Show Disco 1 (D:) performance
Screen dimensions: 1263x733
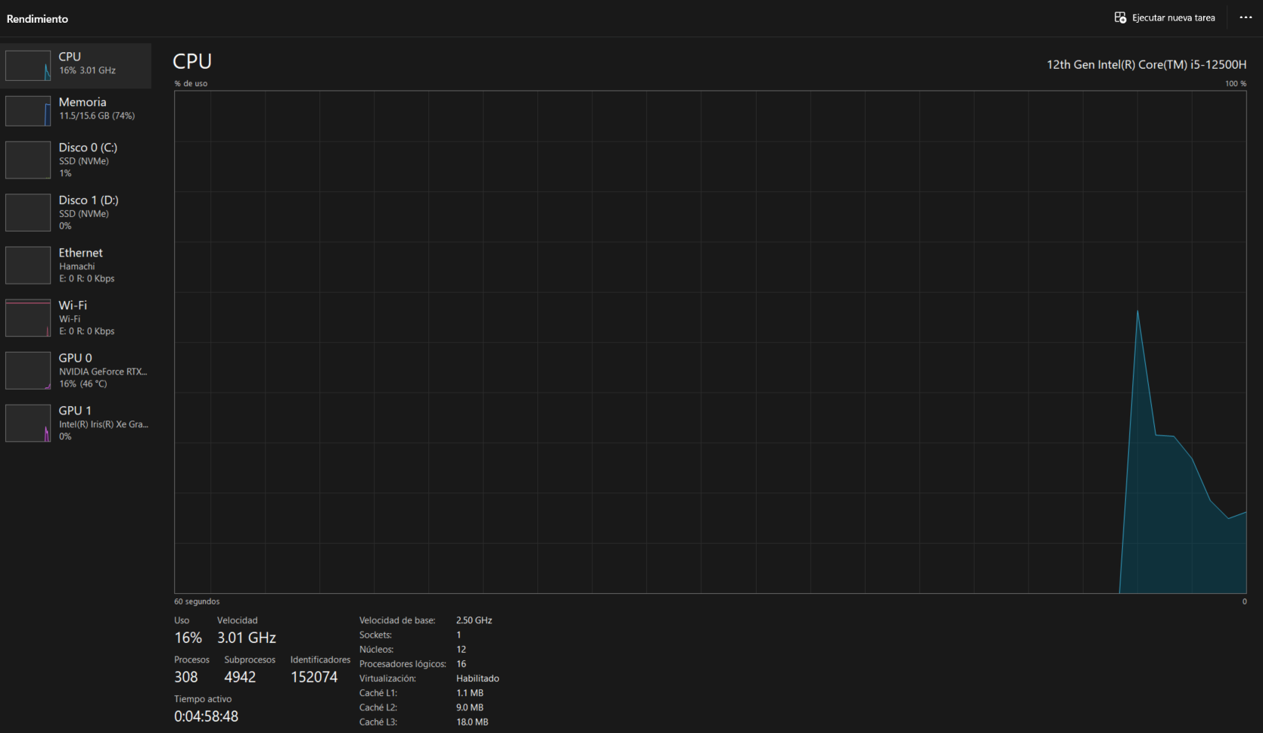76,213
